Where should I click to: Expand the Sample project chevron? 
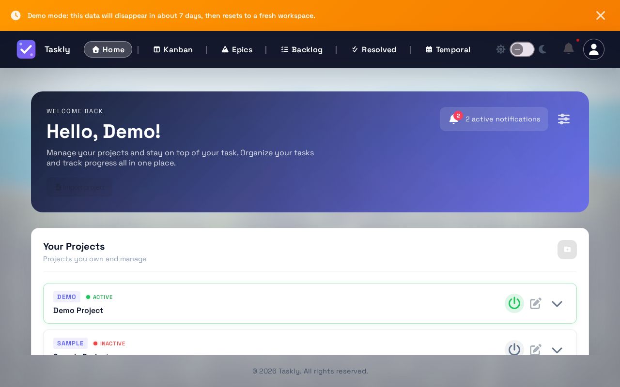tap(557, 350)
